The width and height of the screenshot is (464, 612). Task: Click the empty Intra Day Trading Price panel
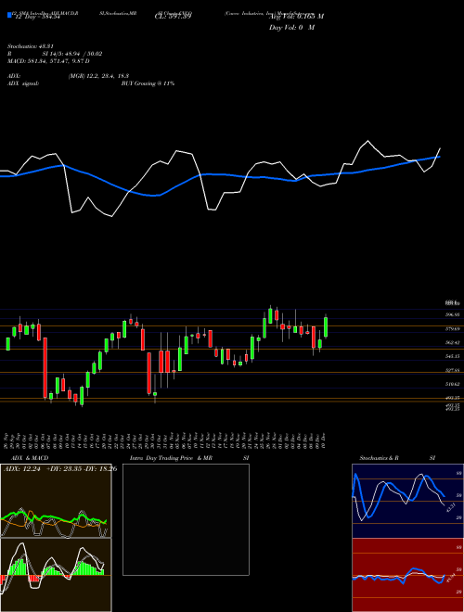(x=186, y=519)
